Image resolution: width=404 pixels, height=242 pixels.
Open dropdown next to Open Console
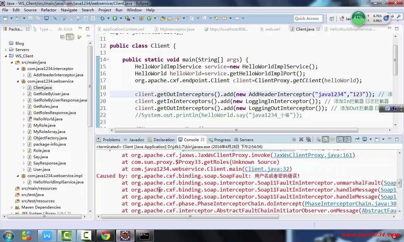point(383,139)
